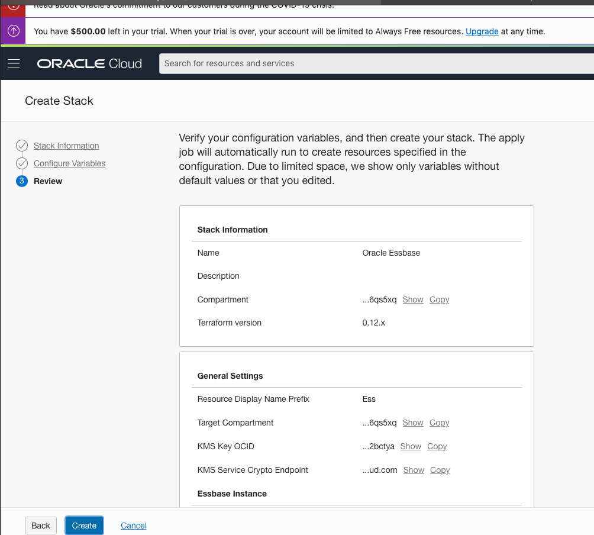The height and width of the screenshot is (535, 594).
Task: Show the stack Compartment OCID
Action: pos(413,299)
